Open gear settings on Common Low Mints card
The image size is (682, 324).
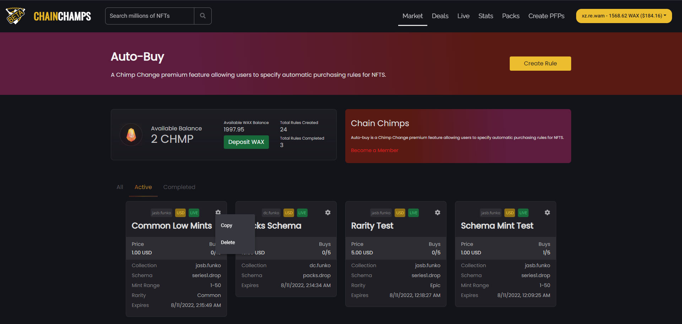click(218, 212)
